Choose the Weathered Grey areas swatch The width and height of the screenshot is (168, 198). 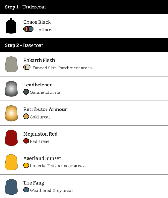tap(26, 190)
